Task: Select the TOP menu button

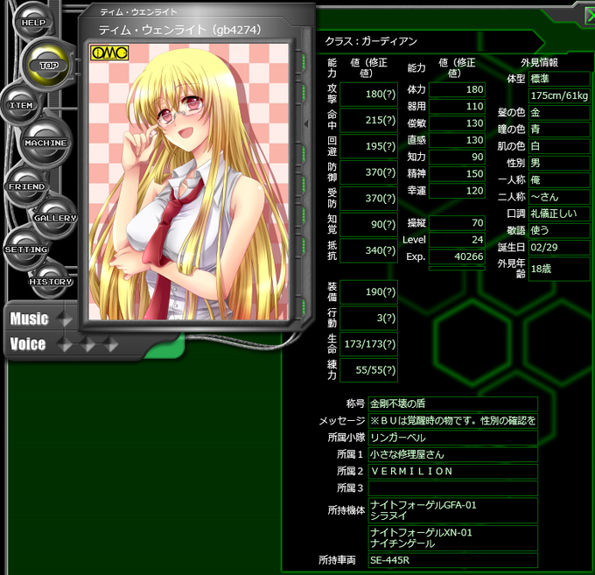Action: [x=49, y=66]
